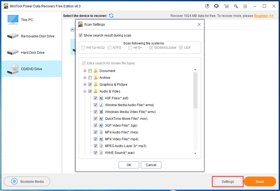
Task: Open the Register link
Action: tap(263, 16)
